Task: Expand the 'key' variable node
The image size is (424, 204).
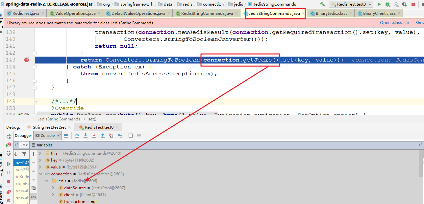Action: tap(40, 160)
